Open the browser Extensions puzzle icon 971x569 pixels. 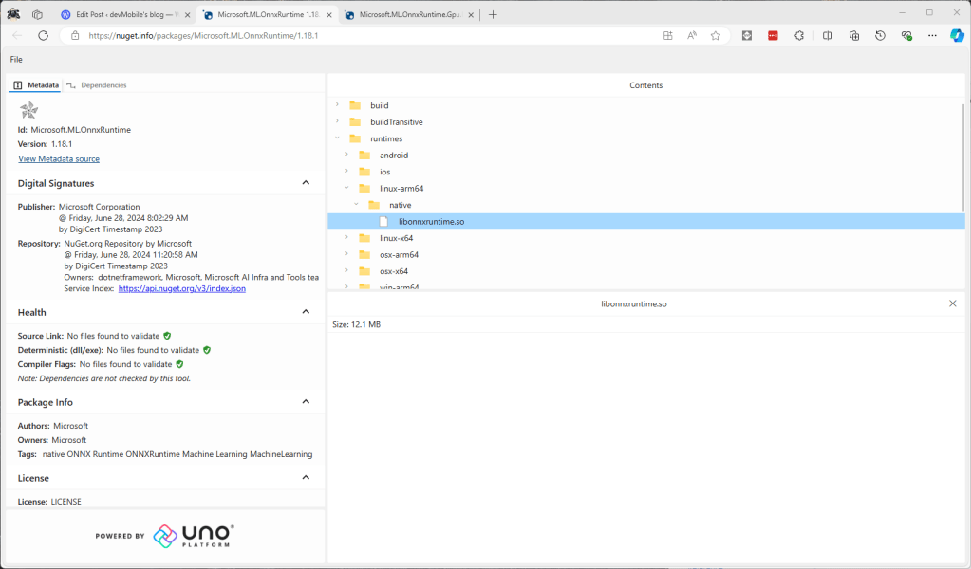point(799,35)
